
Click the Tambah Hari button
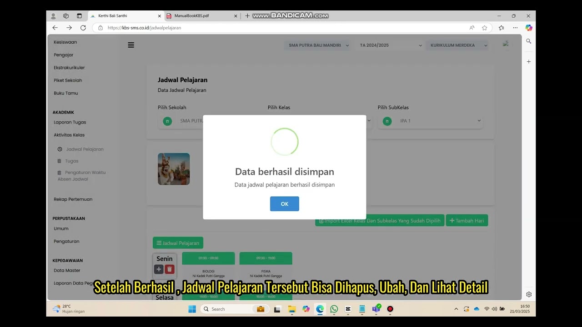pyautogui.click(x=467, y=221)
